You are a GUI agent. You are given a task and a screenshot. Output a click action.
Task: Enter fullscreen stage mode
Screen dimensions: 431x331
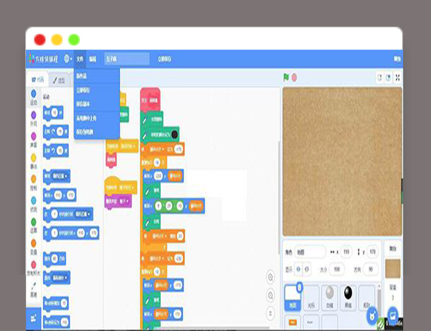397,77
